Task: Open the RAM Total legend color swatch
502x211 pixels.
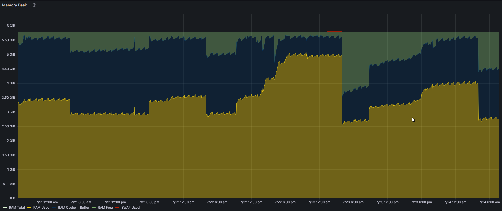Action: click(5, 208)
